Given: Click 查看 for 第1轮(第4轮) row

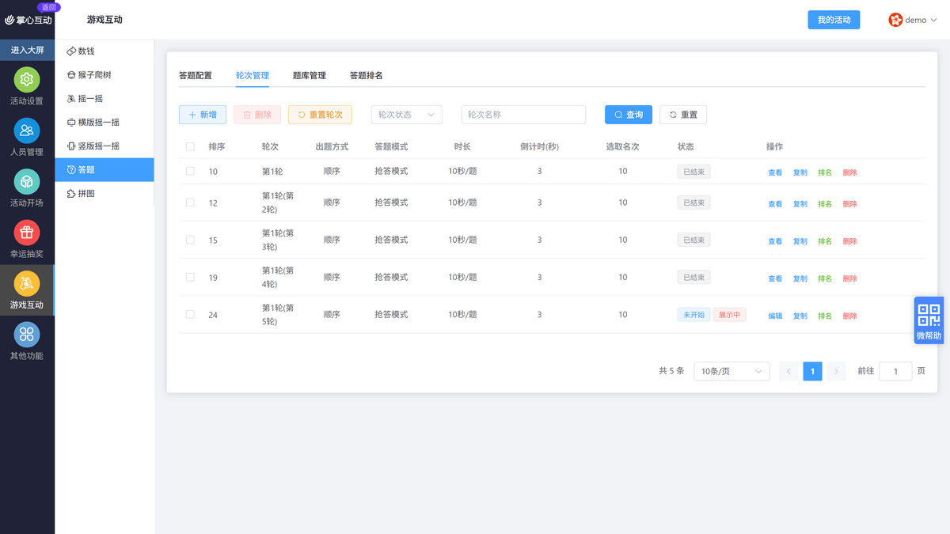Looking at the screenshot, I should (775, 278).
